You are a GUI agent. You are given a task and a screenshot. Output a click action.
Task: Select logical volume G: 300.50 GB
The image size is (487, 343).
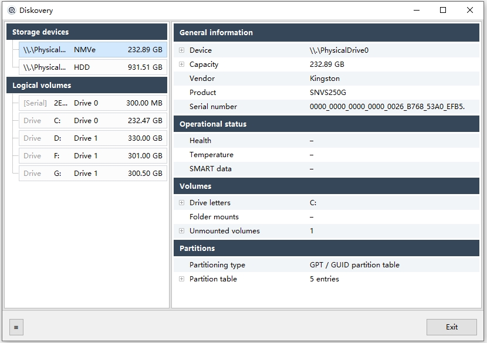click(x=93, y=173)
